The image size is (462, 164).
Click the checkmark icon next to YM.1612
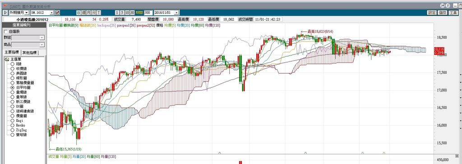pyautogui.click(x=57, y=13)
